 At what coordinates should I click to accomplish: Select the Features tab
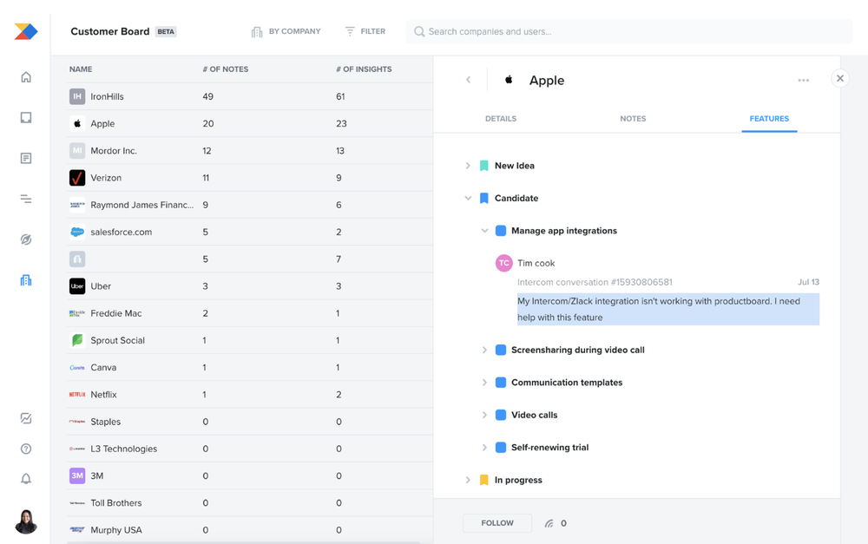[769, 118]
